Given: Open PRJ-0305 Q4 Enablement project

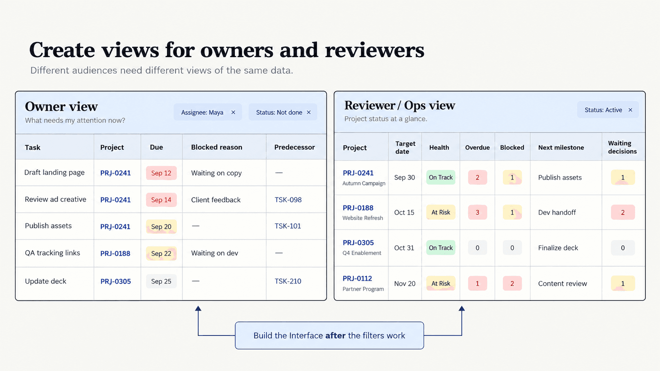Looking at the screenshot, I should [358, 242].
